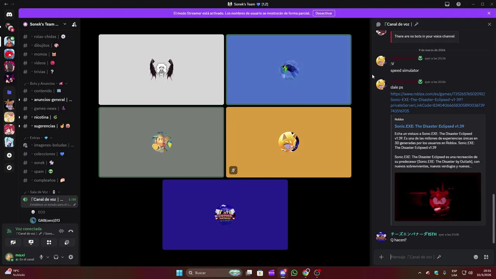Open the nicotina channel
Screen dimensions: 496x279
pyautogui.click(x=50, y=117)
